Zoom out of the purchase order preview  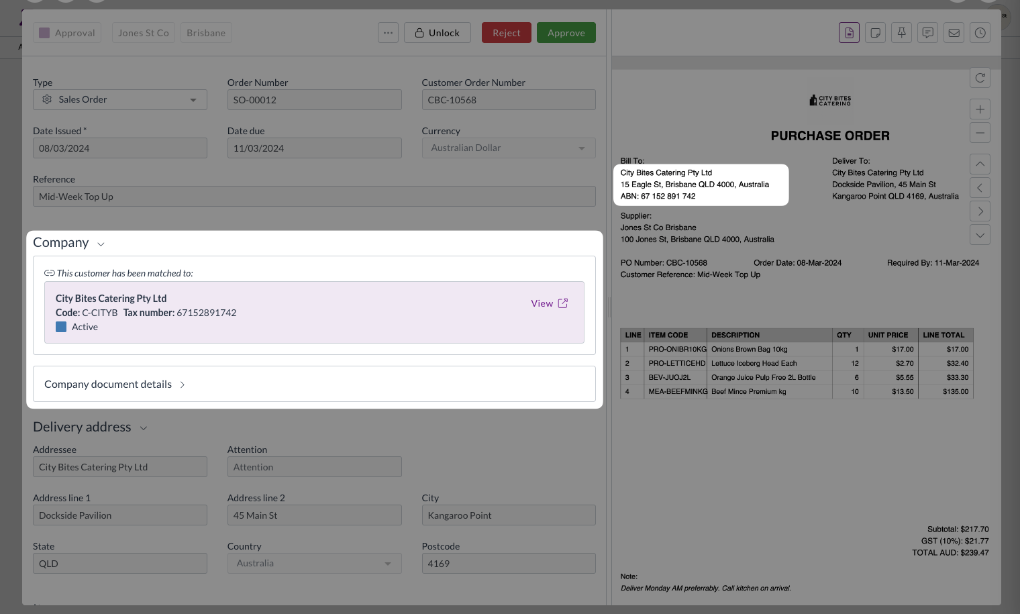click(x=980, y=133)
